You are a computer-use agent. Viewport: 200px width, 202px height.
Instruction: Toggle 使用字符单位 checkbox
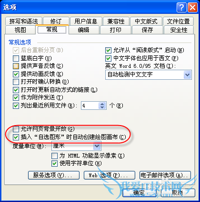(54, 163)
